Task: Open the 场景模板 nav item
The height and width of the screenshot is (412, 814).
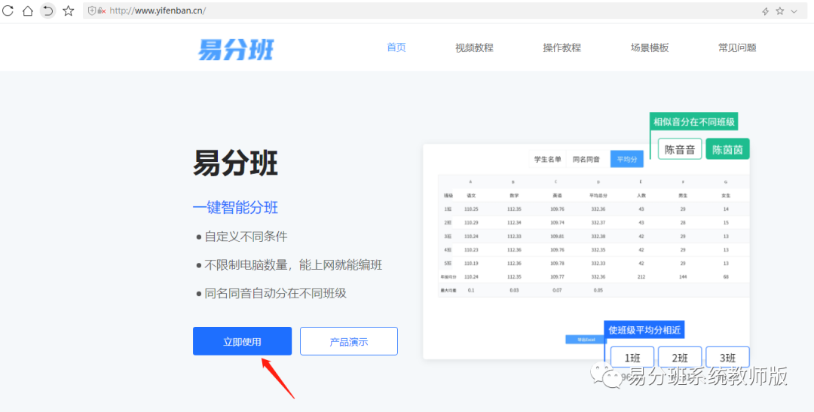Action: coord(650,47)
